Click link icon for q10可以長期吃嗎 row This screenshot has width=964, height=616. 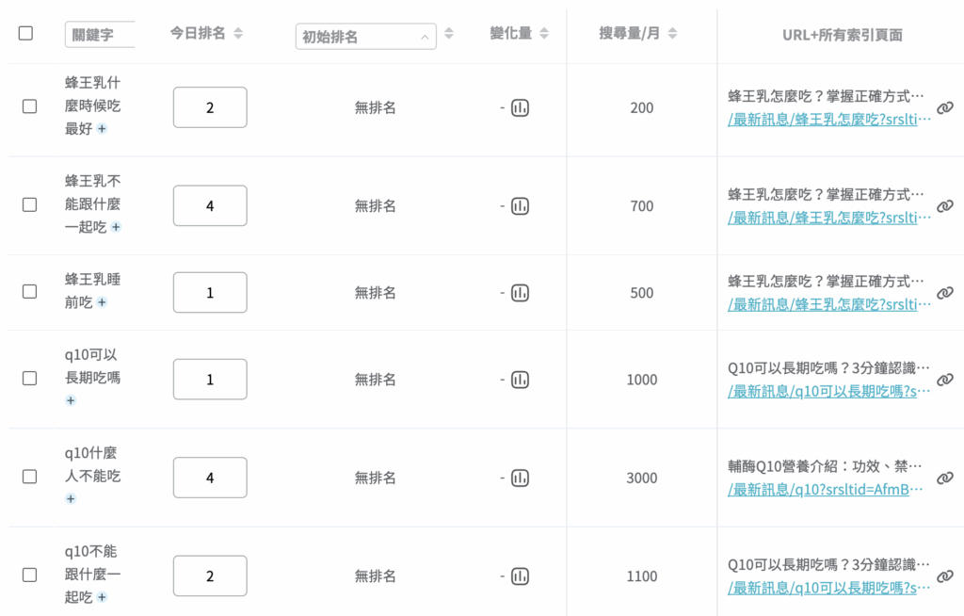click(945, 380)
